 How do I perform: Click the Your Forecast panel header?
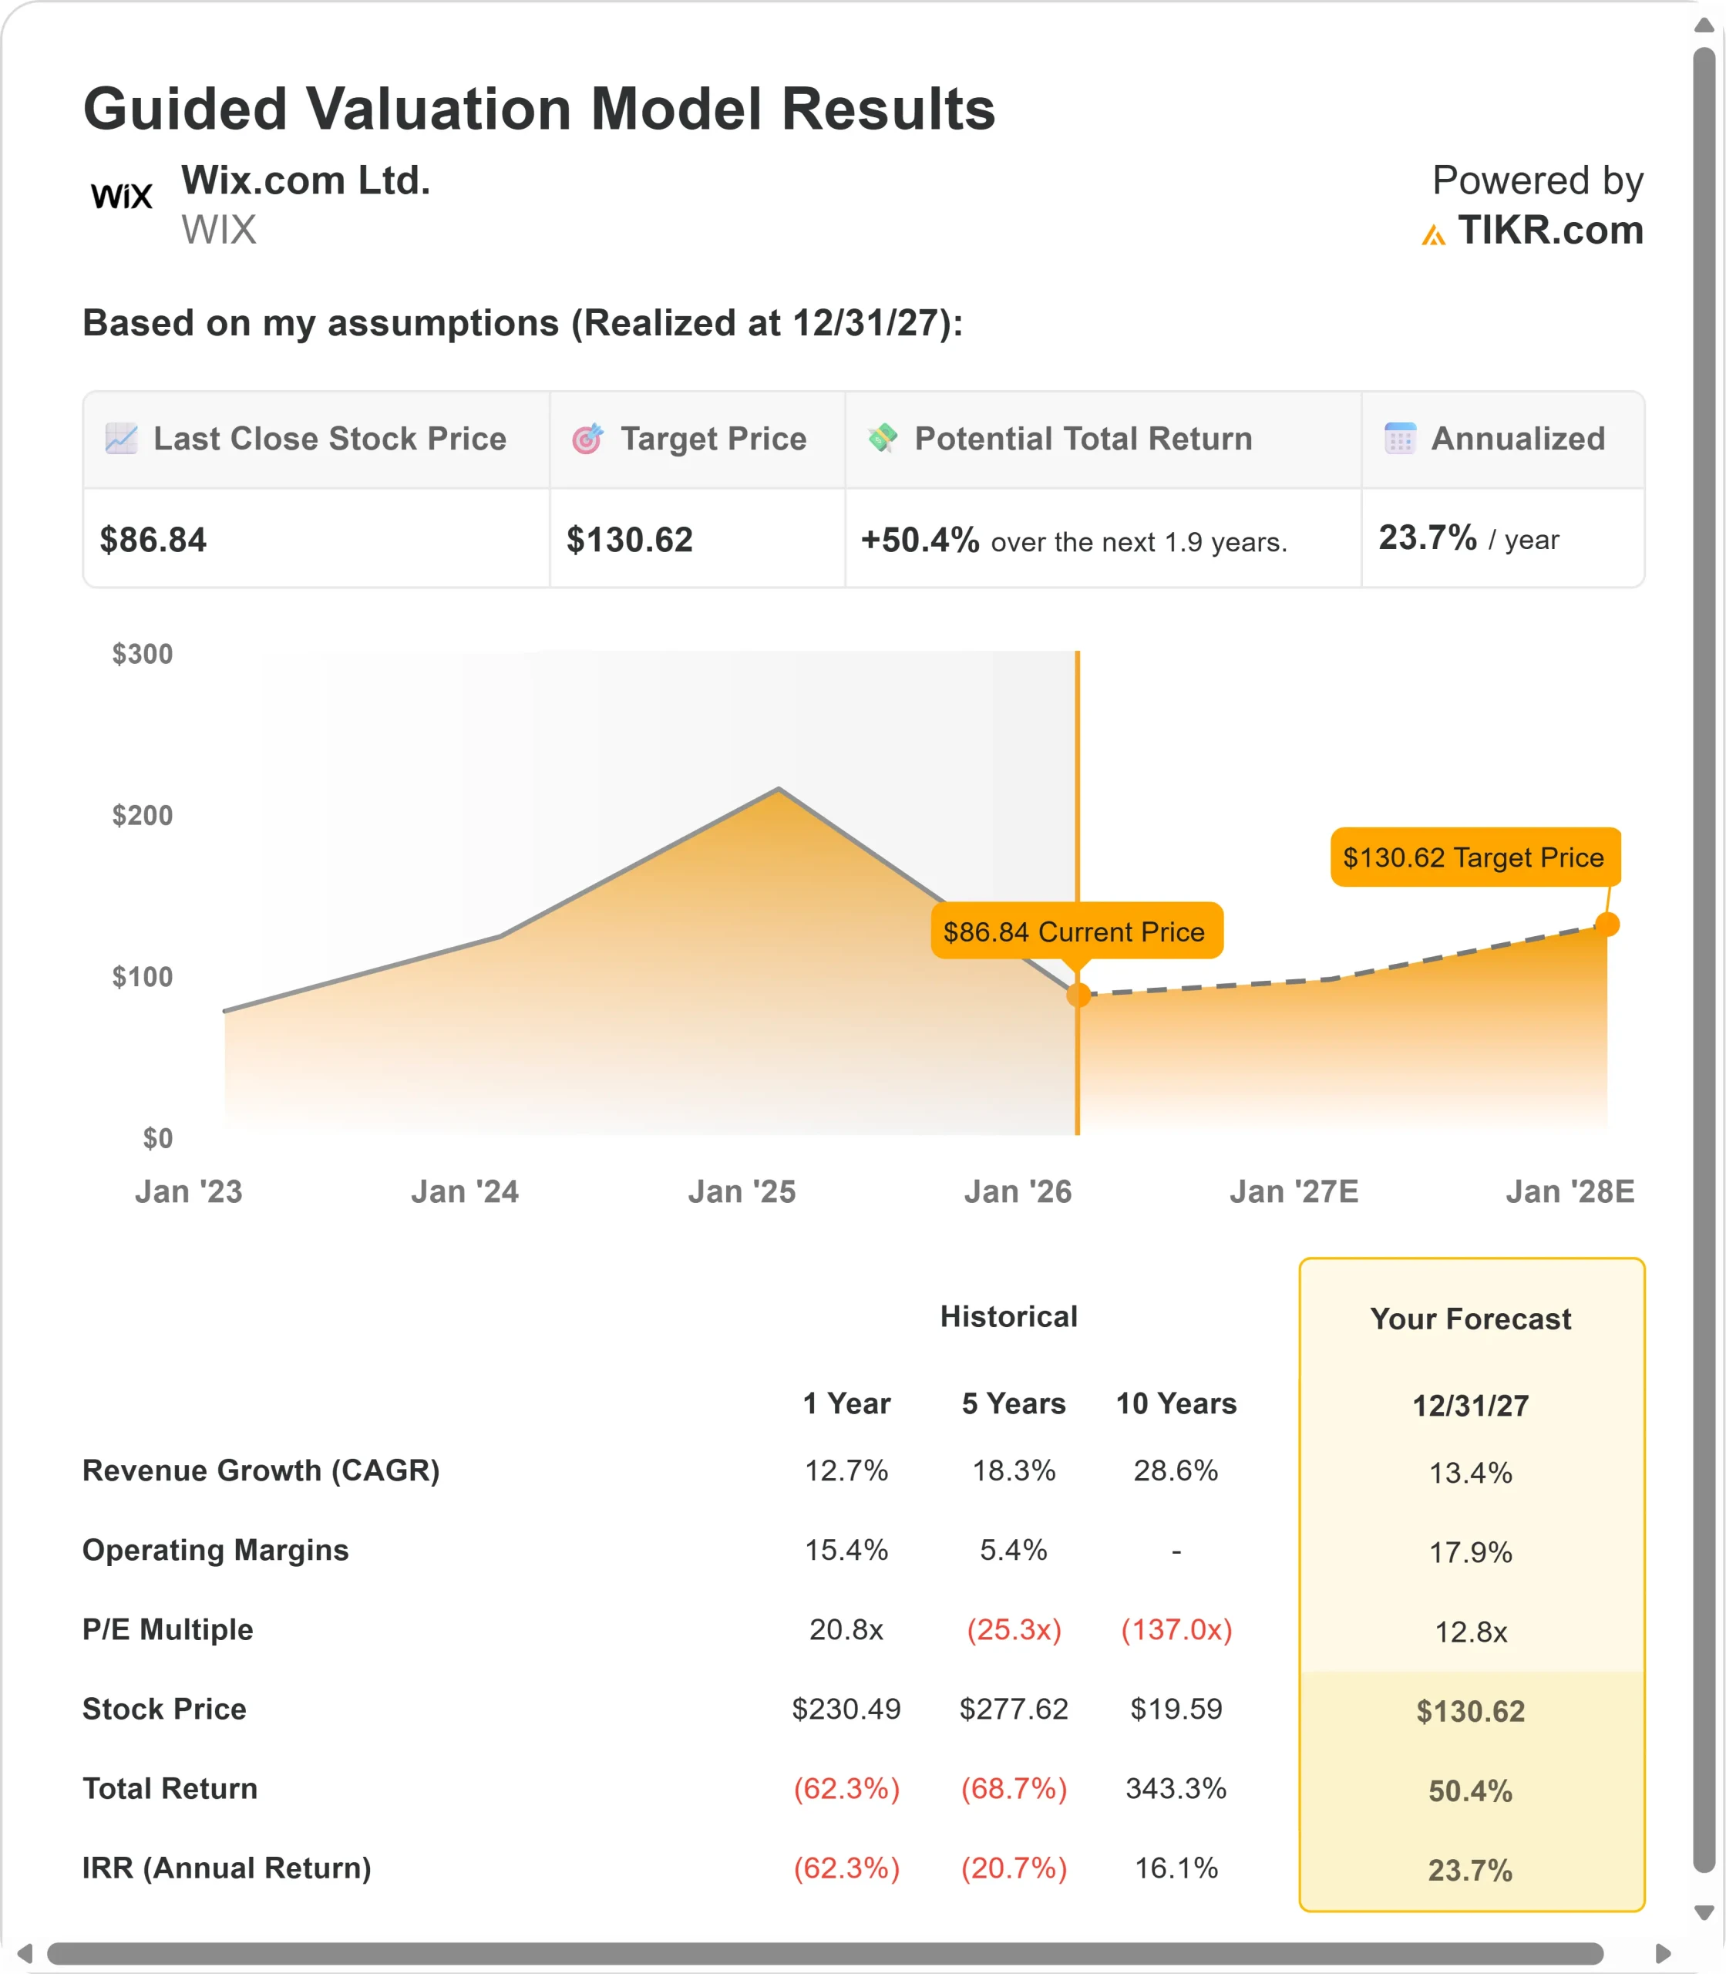click(1470, 1318)
